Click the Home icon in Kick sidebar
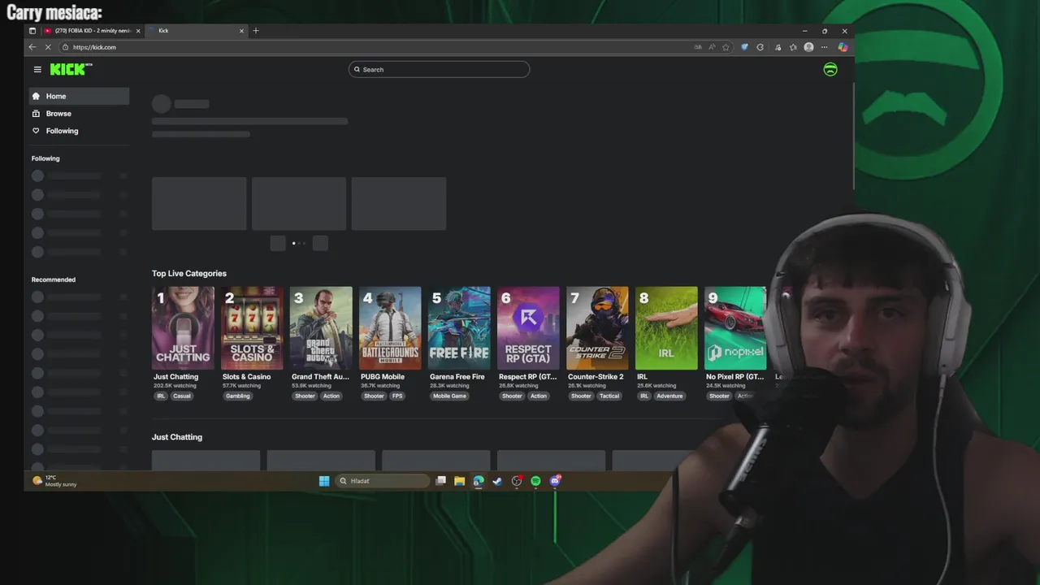The width and height of the screenshot is (1040, 585). [x=36, y=96]
